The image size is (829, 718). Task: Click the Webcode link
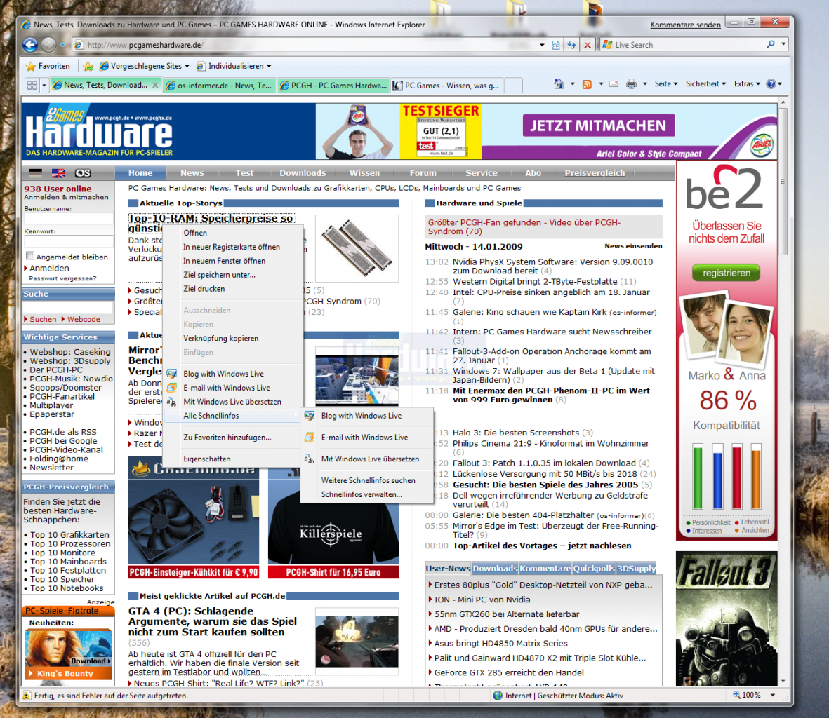pos(84,320)
